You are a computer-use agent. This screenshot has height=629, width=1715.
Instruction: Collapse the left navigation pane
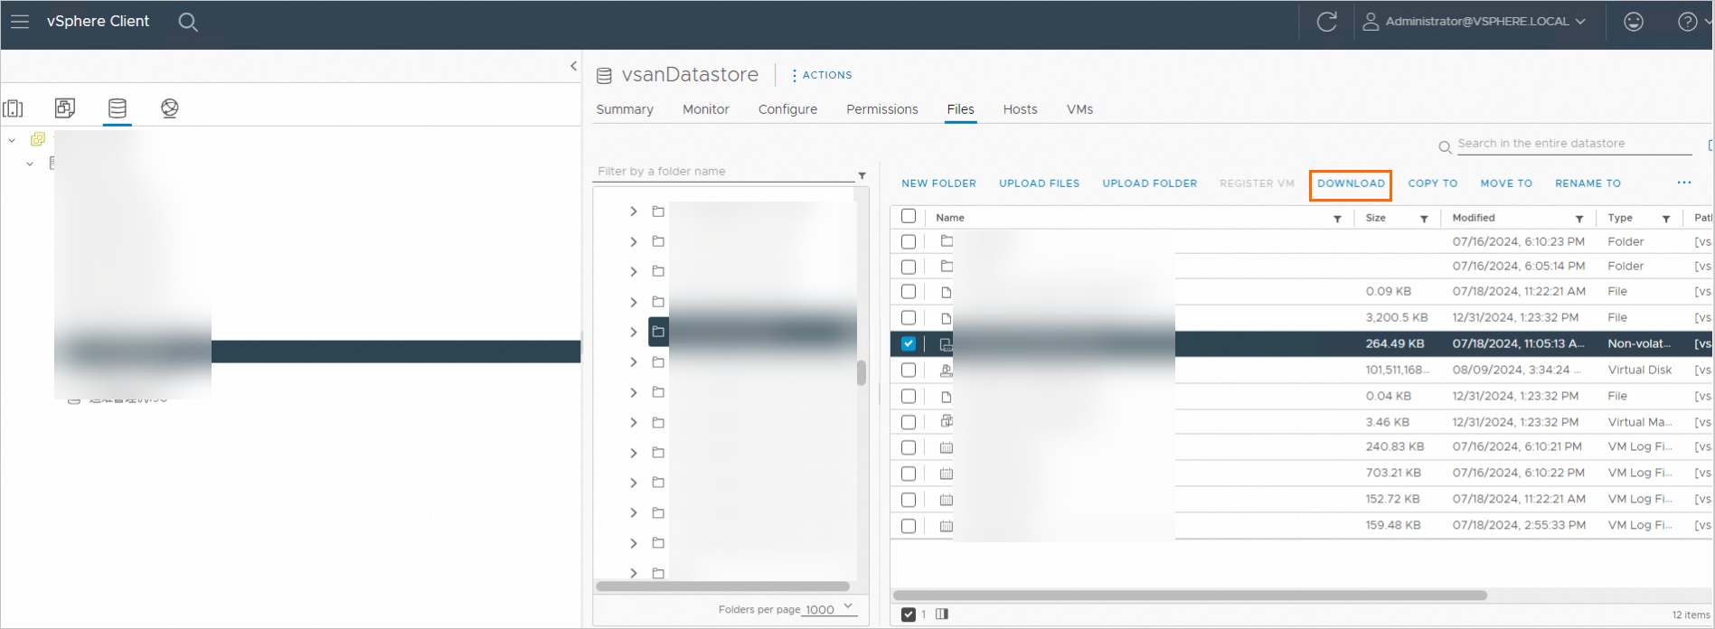pyautogui.click(x=573, y=66)
